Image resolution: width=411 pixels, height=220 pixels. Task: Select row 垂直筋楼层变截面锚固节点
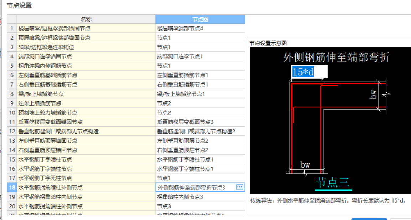point(86,122)
